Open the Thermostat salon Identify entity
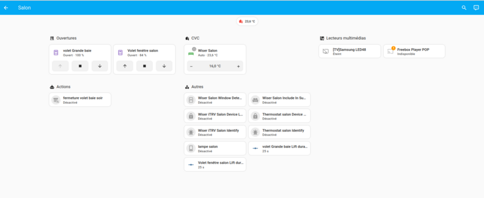 (x=279, y=132)
